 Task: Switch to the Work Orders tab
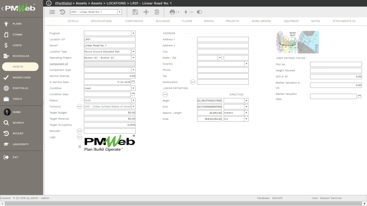point(261,21)
